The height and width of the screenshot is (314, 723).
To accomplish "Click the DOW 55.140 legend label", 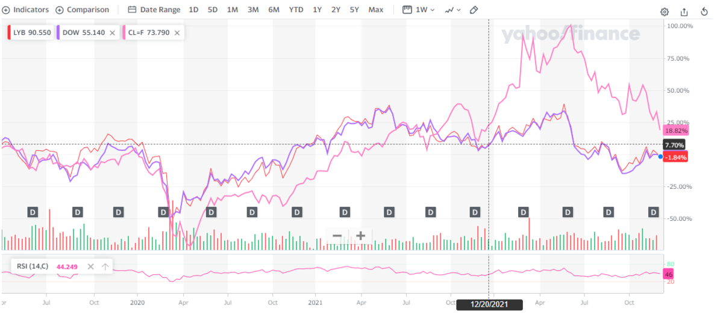I will click(x=83, y=33).
